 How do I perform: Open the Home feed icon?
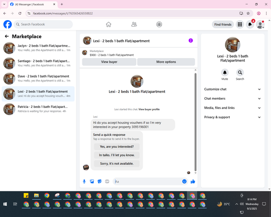point(108,24)
